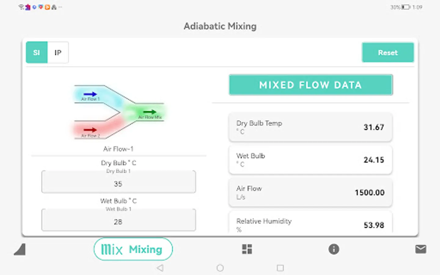Switch units to IP

58,53
